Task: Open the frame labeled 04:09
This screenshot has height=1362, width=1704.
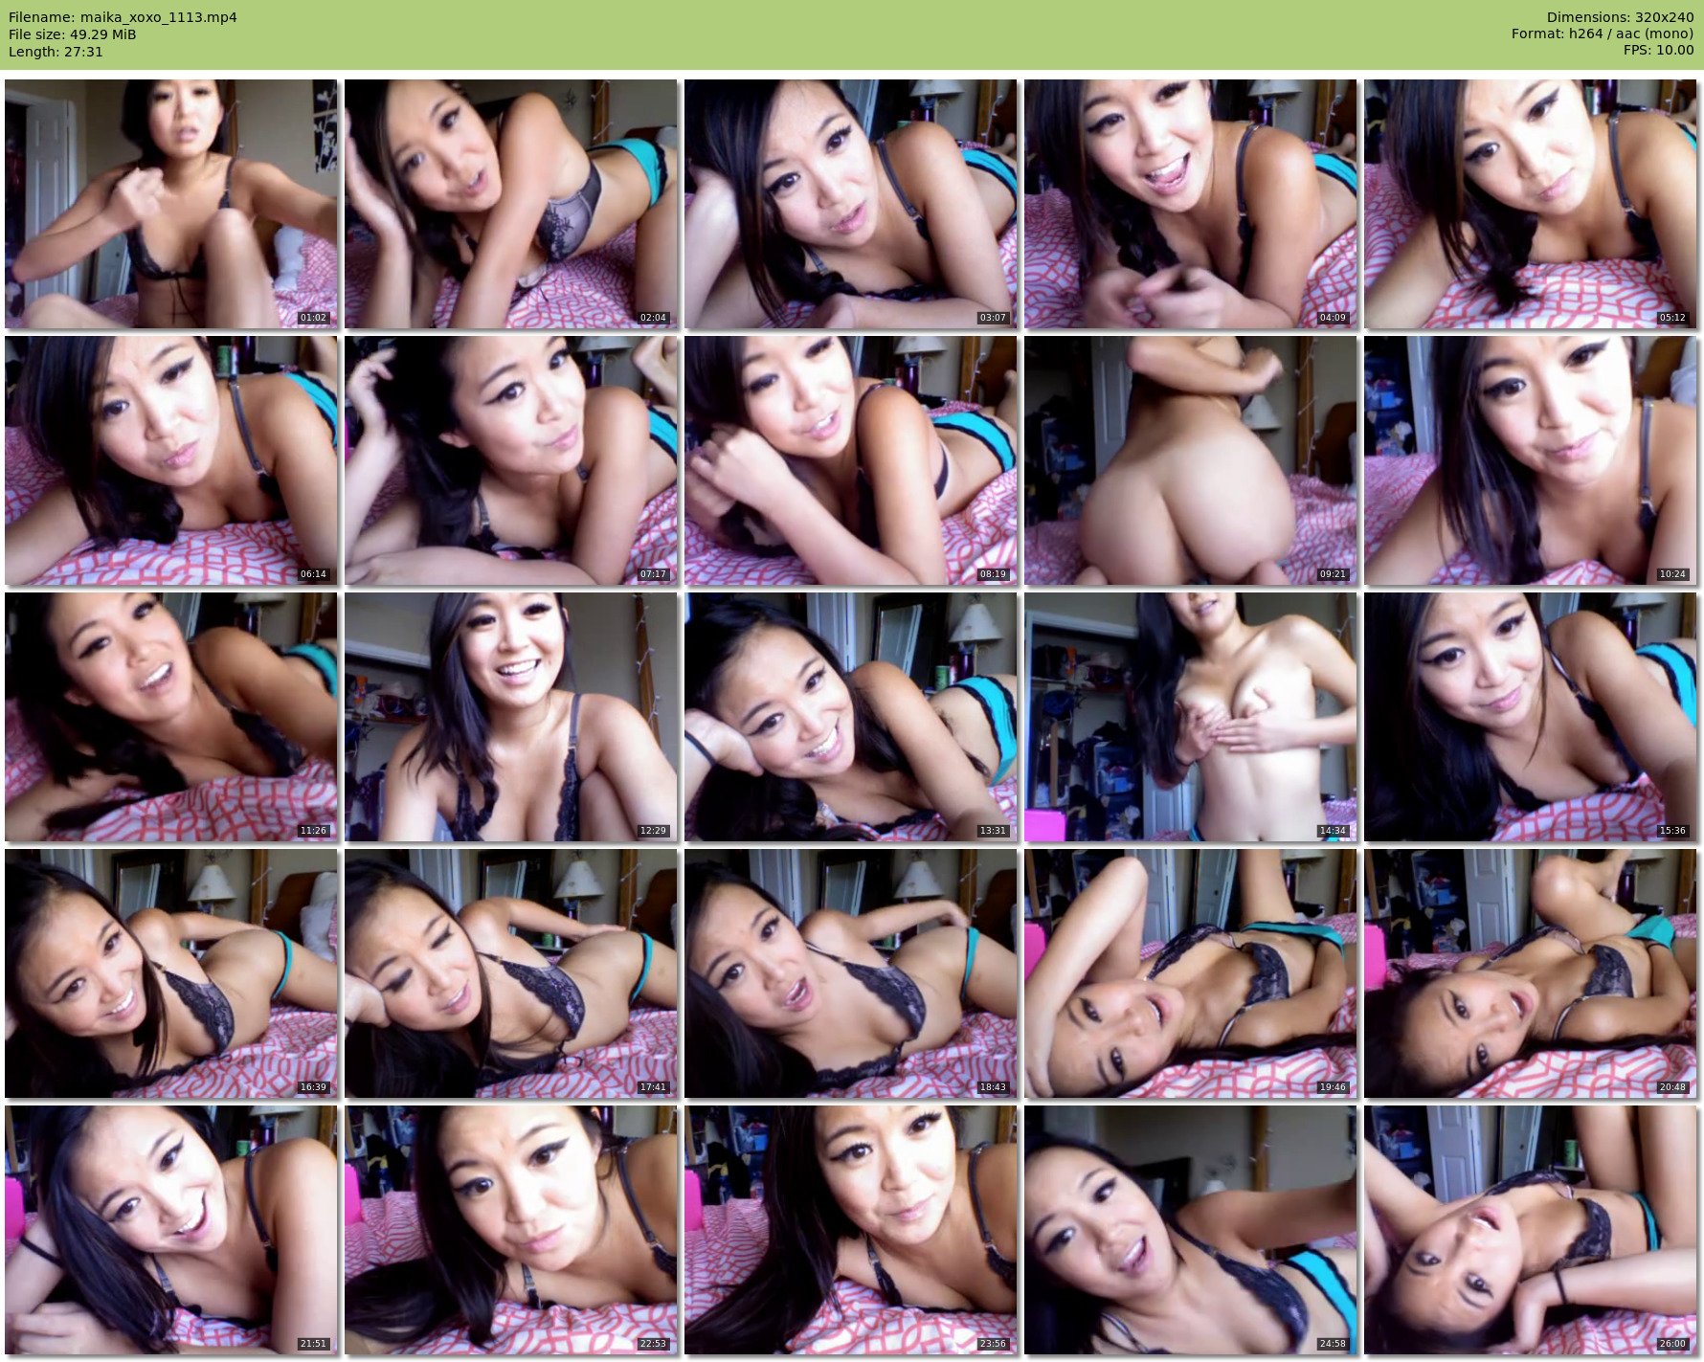Action: click(x=1191, y=204)
